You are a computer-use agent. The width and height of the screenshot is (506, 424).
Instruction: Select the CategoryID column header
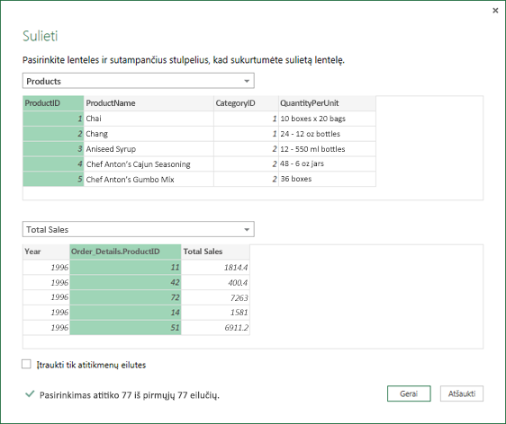[x=246, y=103]
